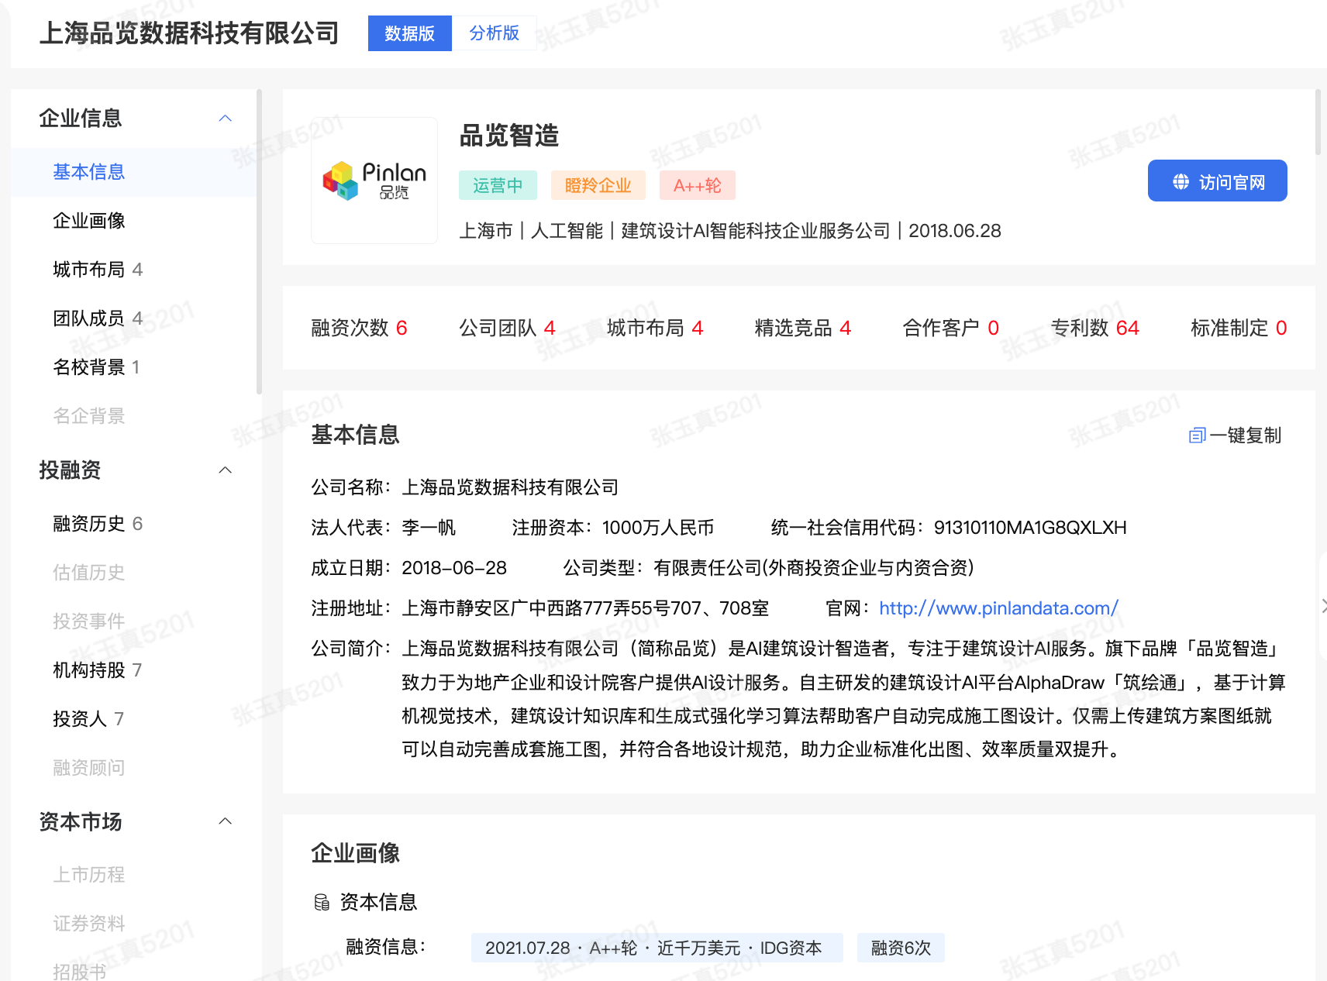Viewport: 1327px width, 981px height.
Task: Open 投资事件 sidebar item
Action: pyautogui.click(x=88, y=621)
